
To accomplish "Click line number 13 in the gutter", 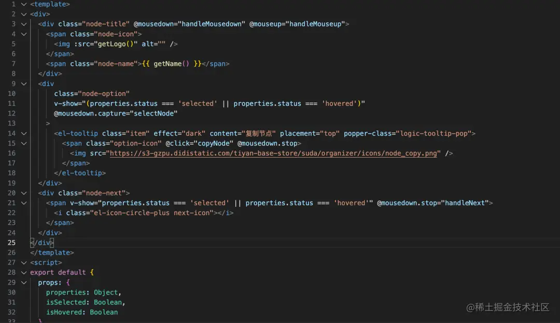I will coord(11,123).
